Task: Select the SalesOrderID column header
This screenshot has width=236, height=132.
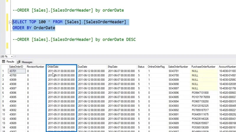Action: [x=16, y=67]
